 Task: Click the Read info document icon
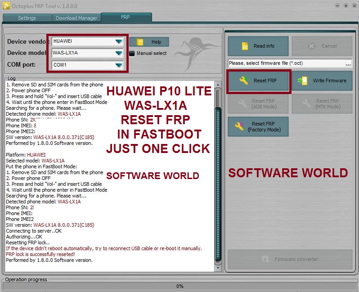point(245,46)
